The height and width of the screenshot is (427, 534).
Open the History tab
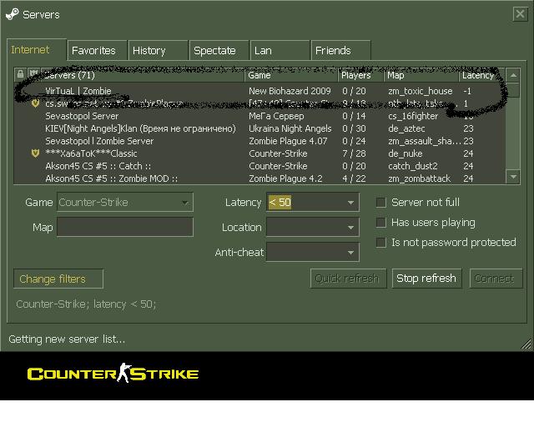point(158,50)
